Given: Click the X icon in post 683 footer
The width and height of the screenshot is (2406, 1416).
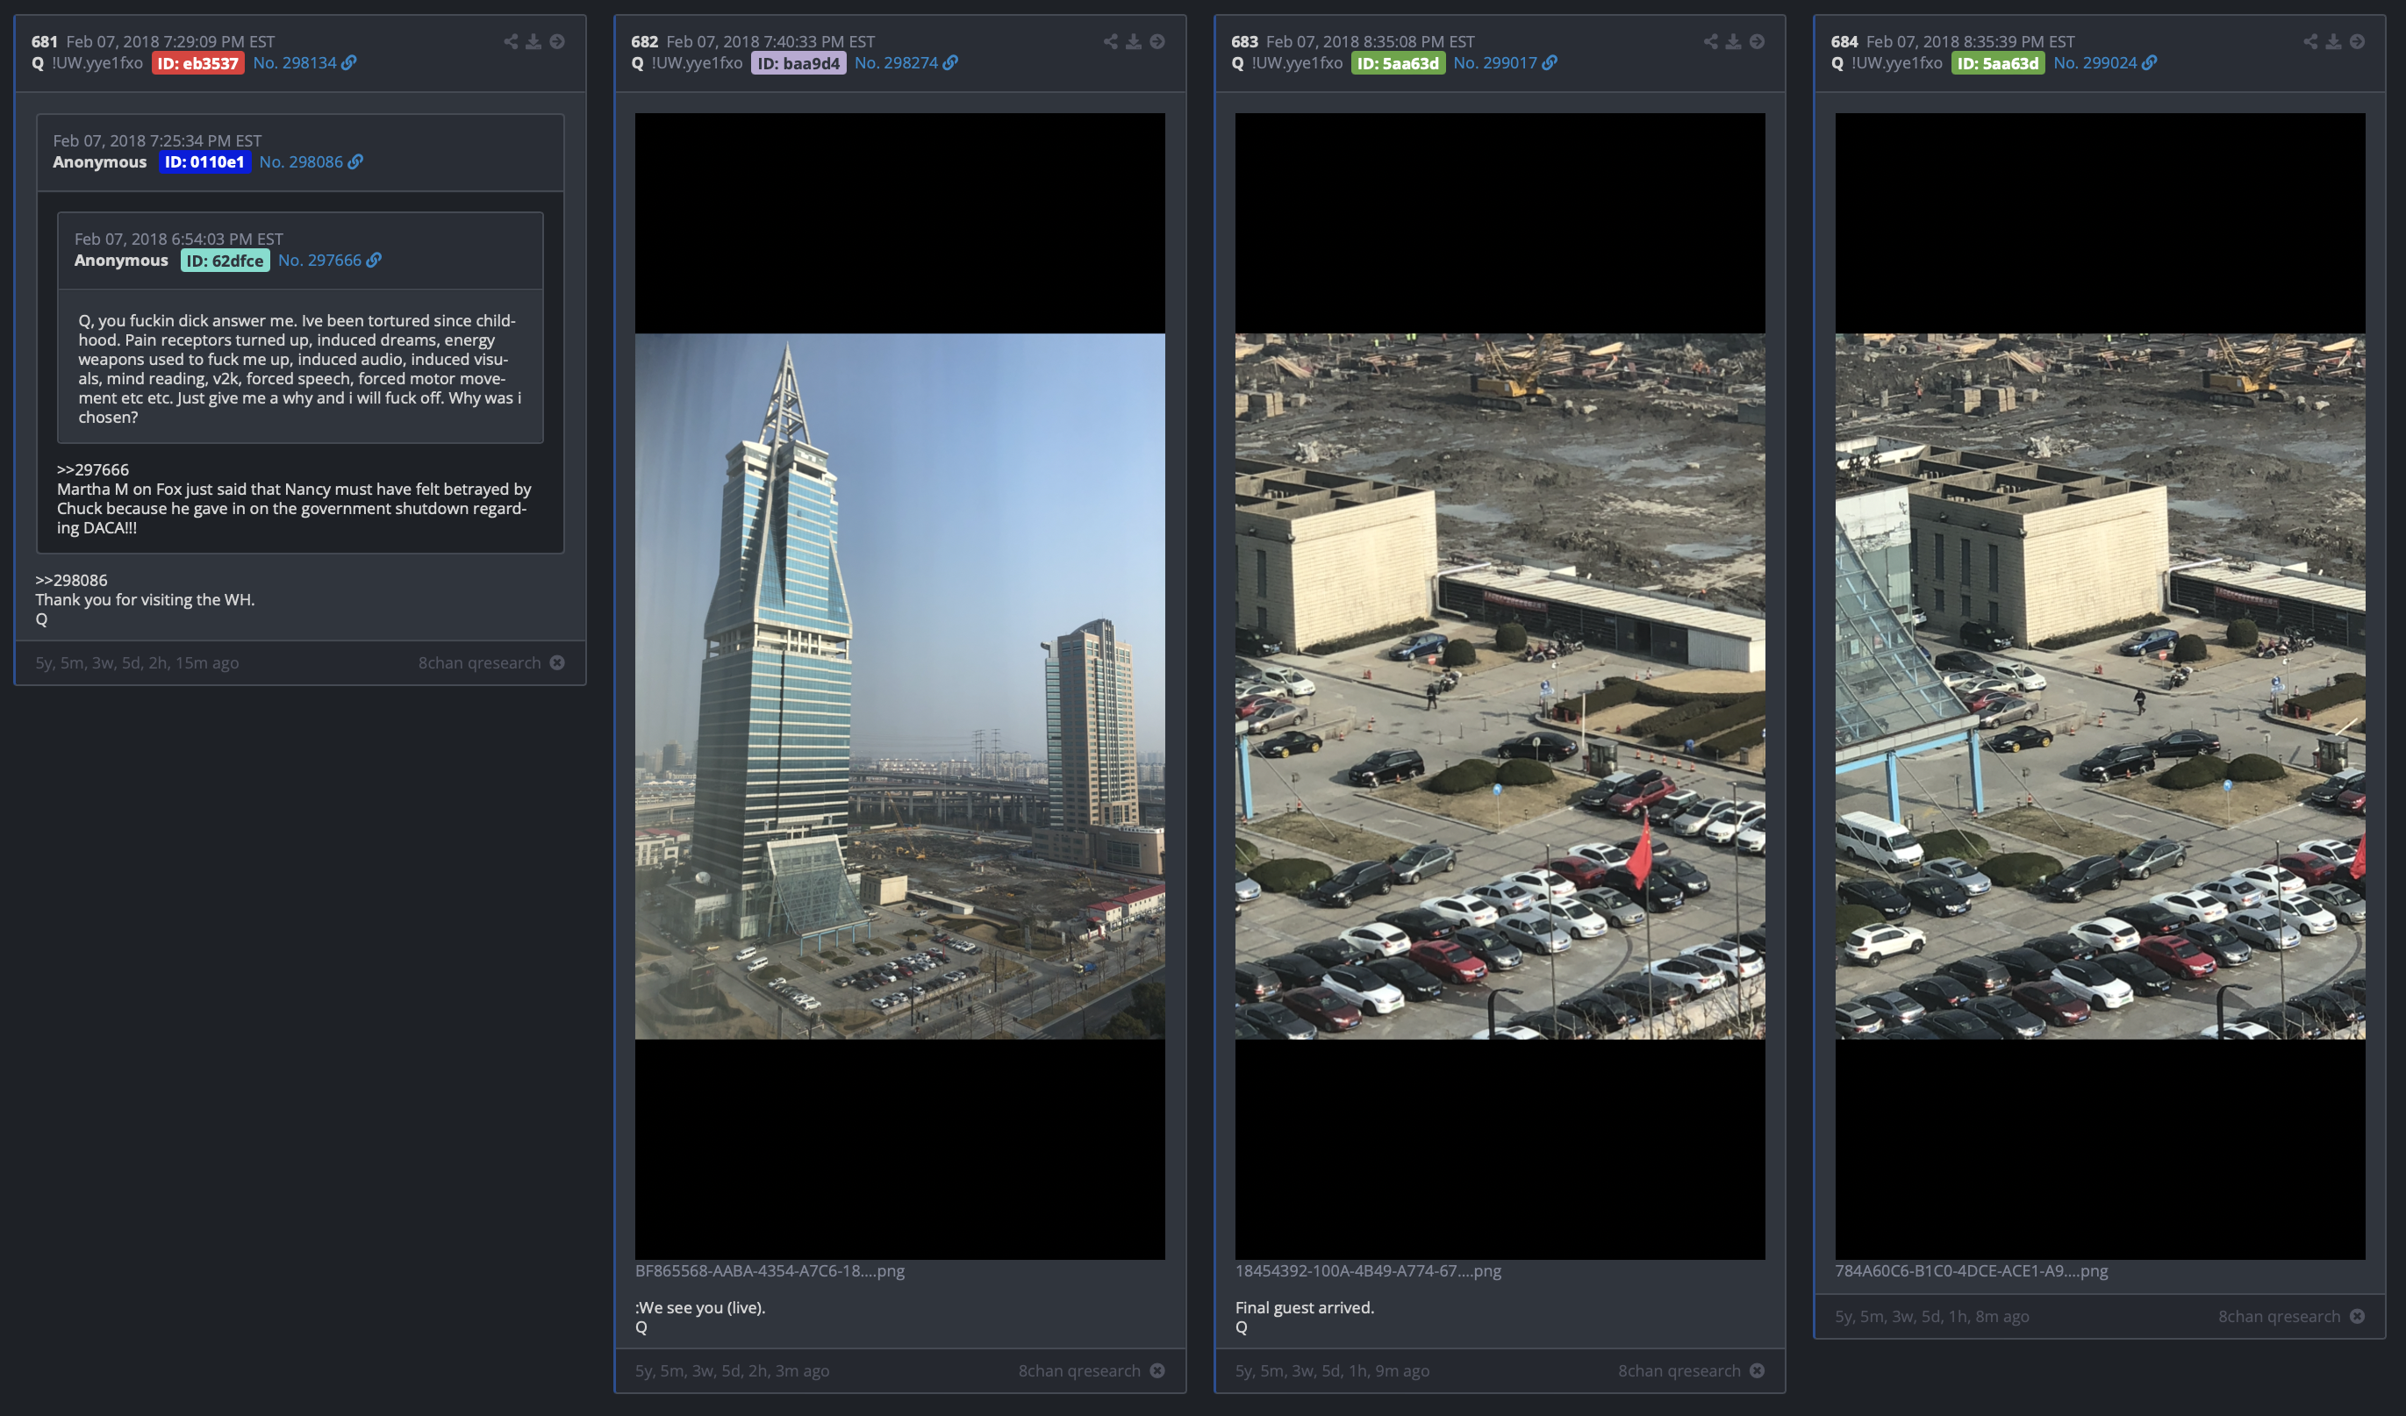Looking at the screenshot, I should [1757, 1370].
